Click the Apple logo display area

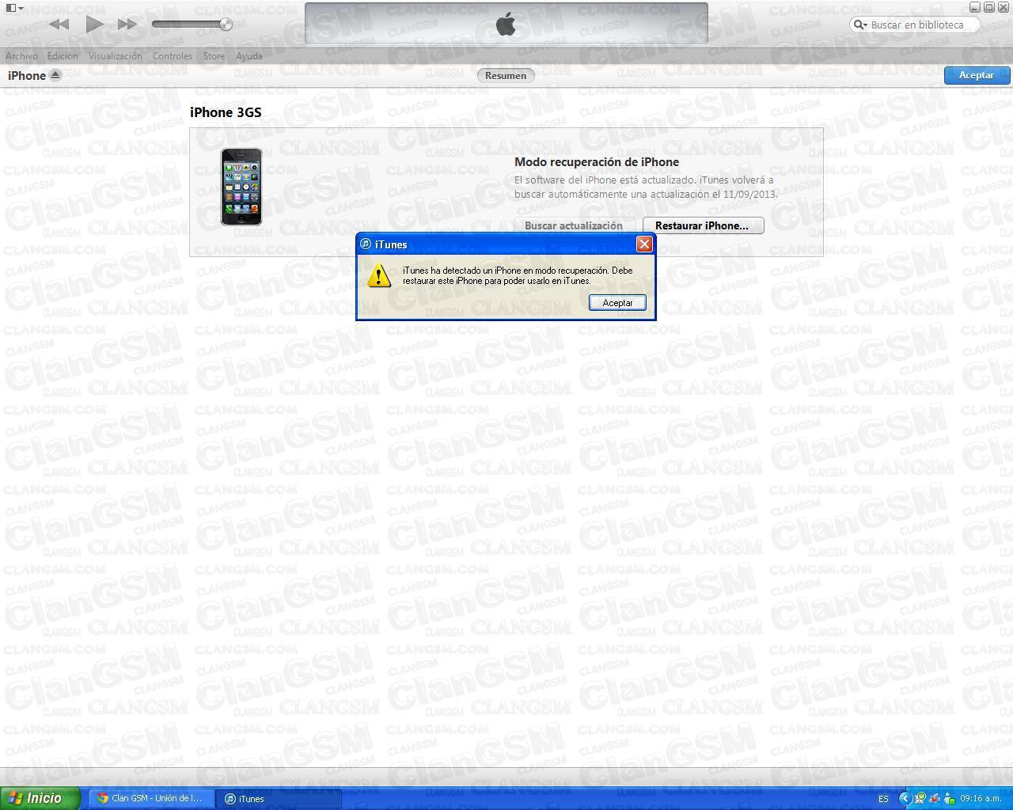506,24
